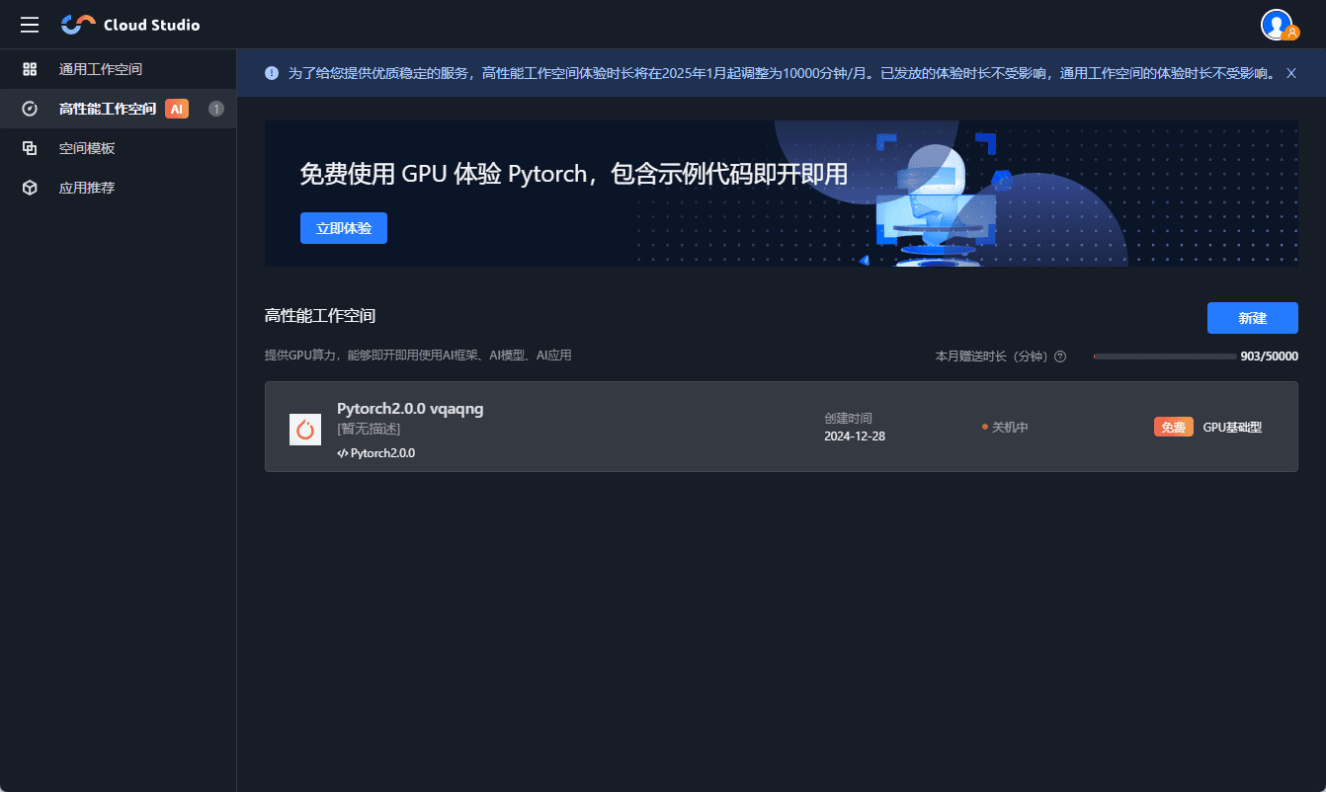The width and height of the screenshot is (1326, 792).
Task: Click the 空间模板 icon
Action: click(x=30, y=148)
